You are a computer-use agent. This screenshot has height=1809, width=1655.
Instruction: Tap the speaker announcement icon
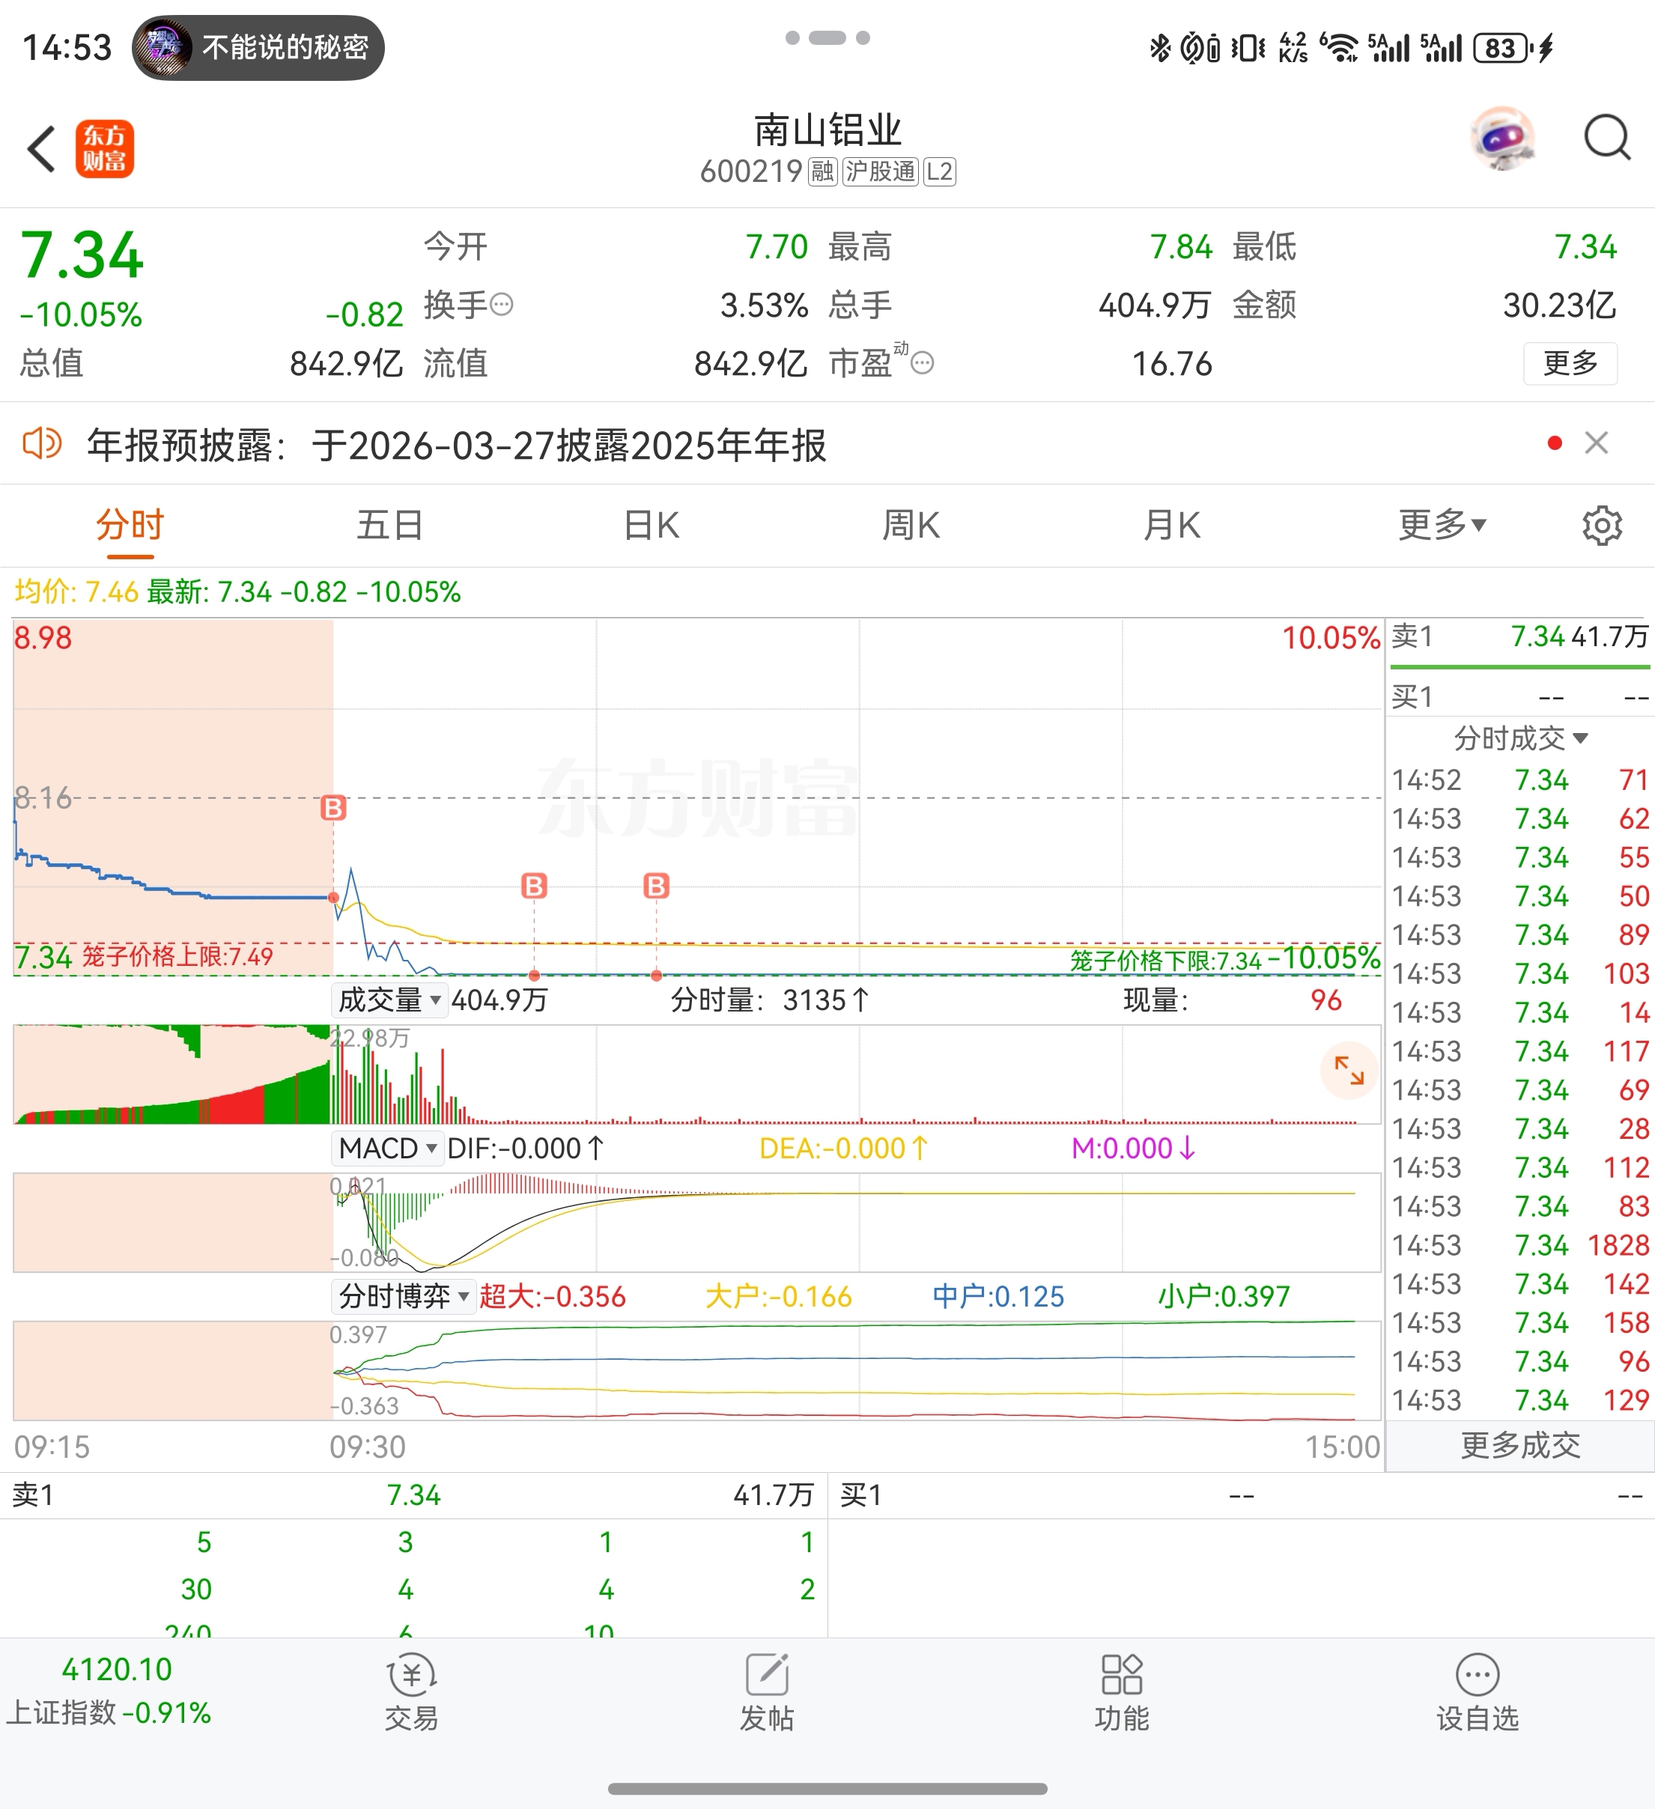point(41,444)
